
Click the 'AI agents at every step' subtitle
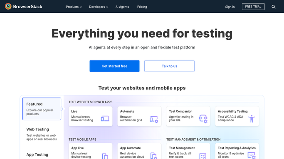142,48
